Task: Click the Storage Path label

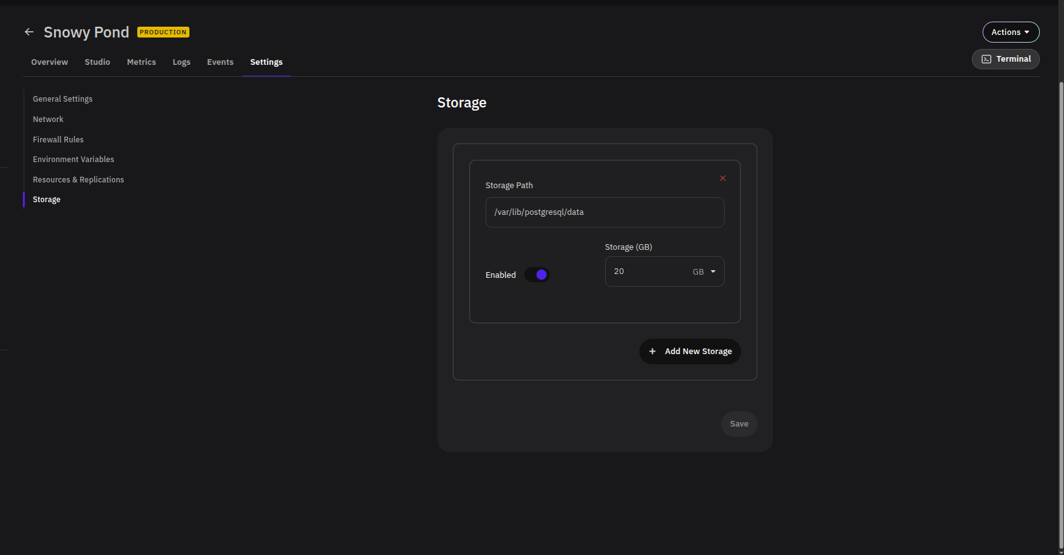Action: point(509,186)
